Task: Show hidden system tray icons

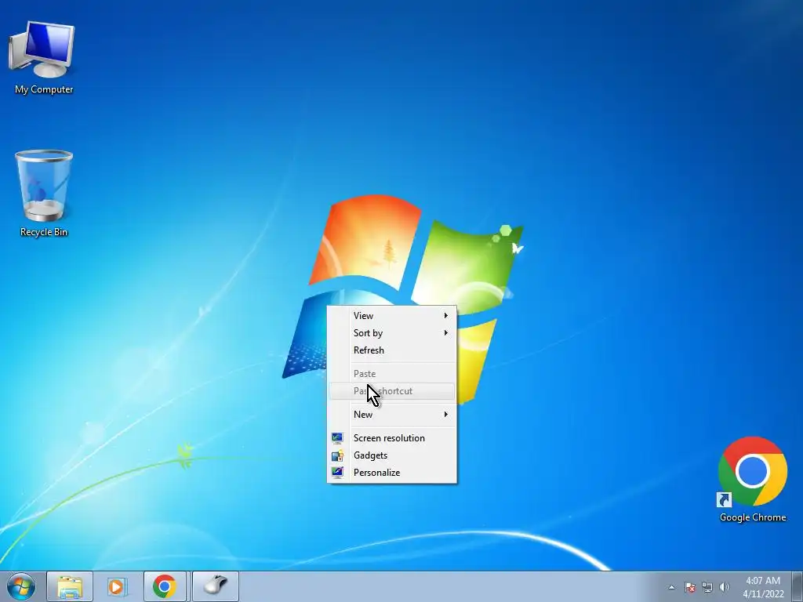Action: pyautogui.click(x=671, y=587)
